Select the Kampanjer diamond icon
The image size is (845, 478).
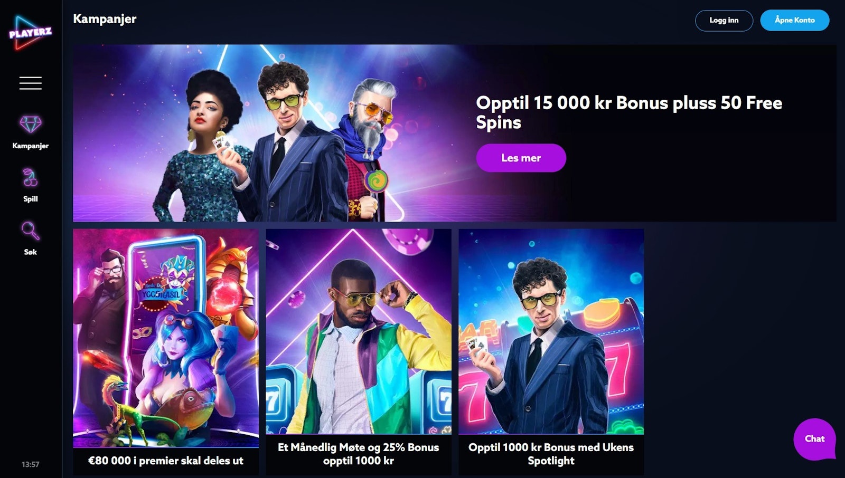tap(31, 125)
